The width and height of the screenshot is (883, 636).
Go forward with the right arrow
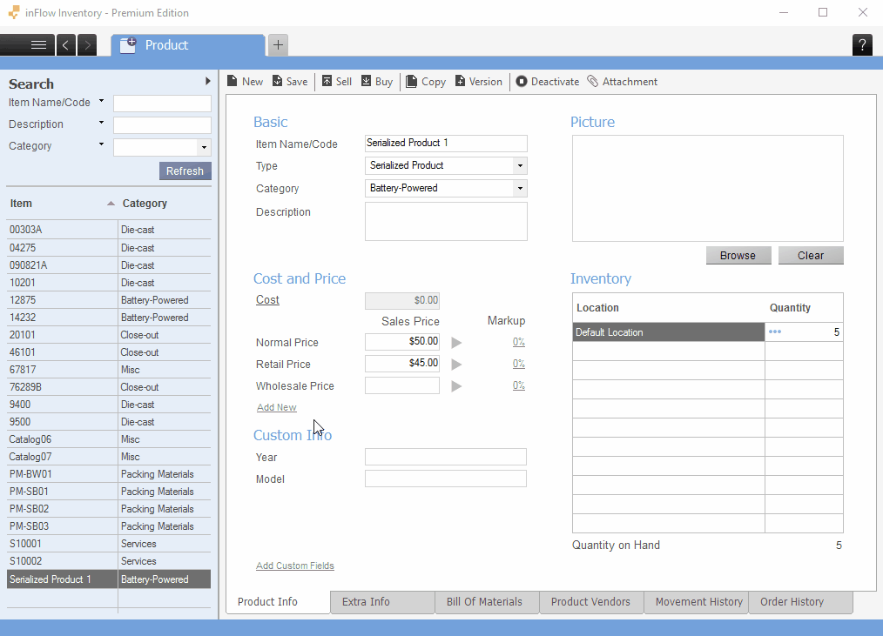(87, 45)
